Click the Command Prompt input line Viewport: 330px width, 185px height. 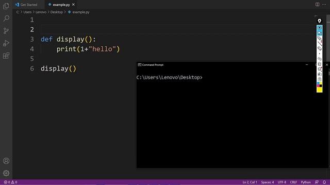(x=170, y=78)
